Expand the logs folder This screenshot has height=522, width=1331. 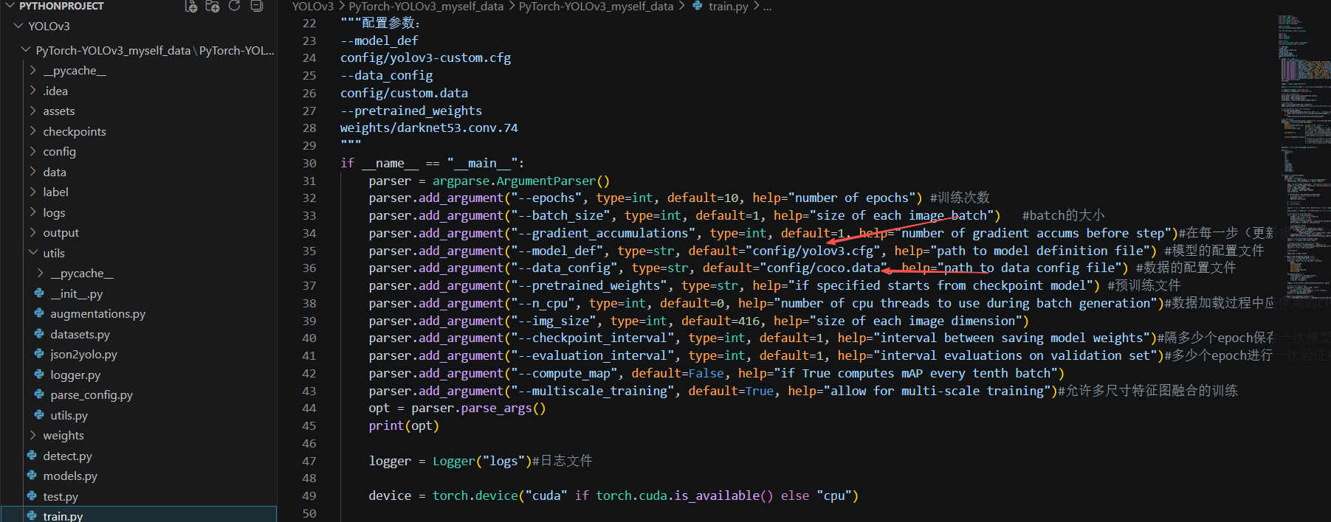point(32,212)
